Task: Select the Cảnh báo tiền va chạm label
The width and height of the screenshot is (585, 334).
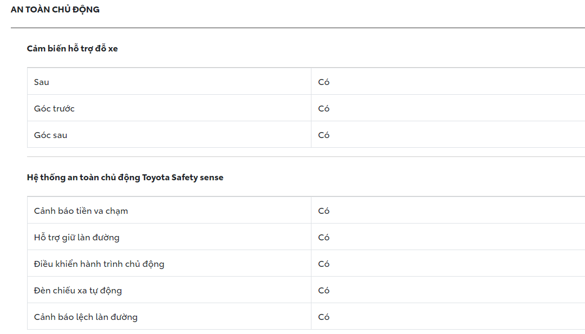Action: 81,211
